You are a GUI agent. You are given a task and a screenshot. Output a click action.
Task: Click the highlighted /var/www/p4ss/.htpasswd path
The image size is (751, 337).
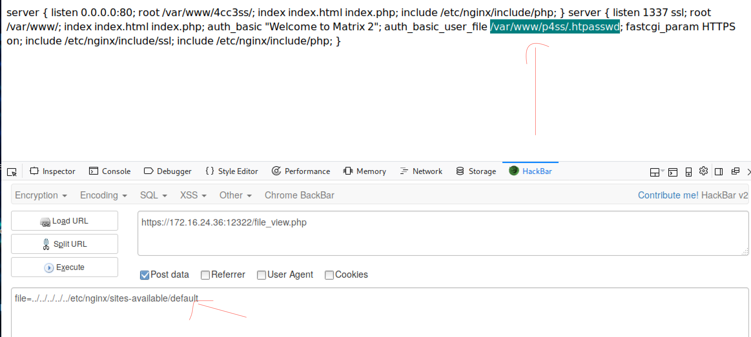[555, 26]
